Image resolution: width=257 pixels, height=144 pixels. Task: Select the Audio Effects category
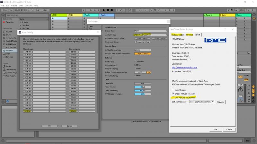[11, 41]
